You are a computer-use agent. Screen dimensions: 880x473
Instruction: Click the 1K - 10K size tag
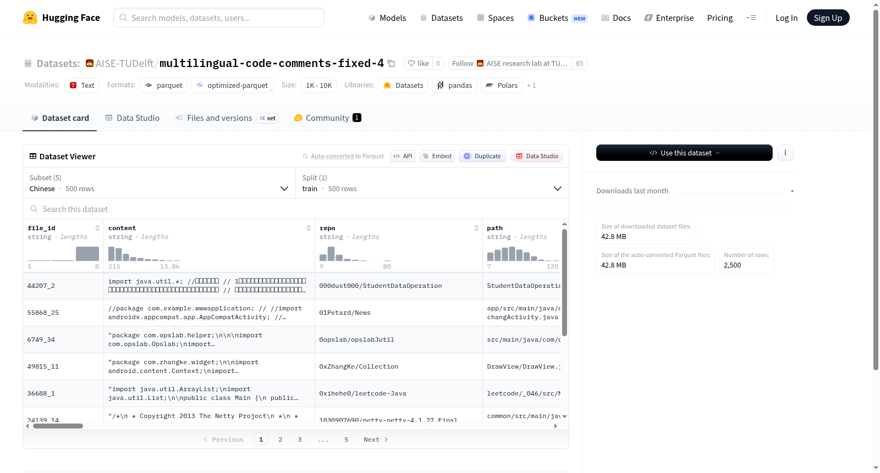(318, 85)
